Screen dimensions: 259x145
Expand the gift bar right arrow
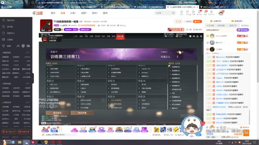[150, 130]
